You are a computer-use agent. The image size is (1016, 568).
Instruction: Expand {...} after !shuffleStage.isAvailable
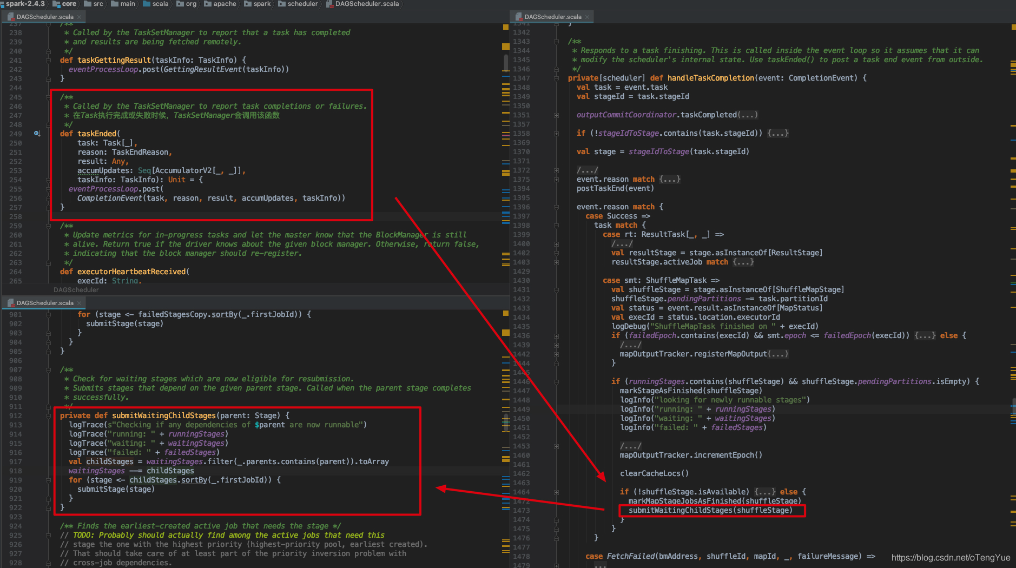click(x=765, y=492)
